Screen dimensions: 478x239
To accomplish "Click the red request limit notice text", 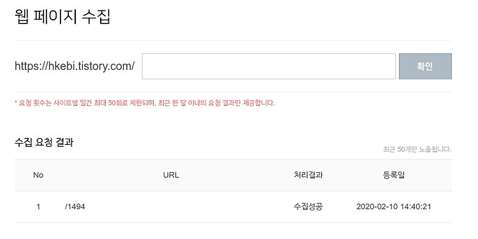I will (x=145, y=103).
